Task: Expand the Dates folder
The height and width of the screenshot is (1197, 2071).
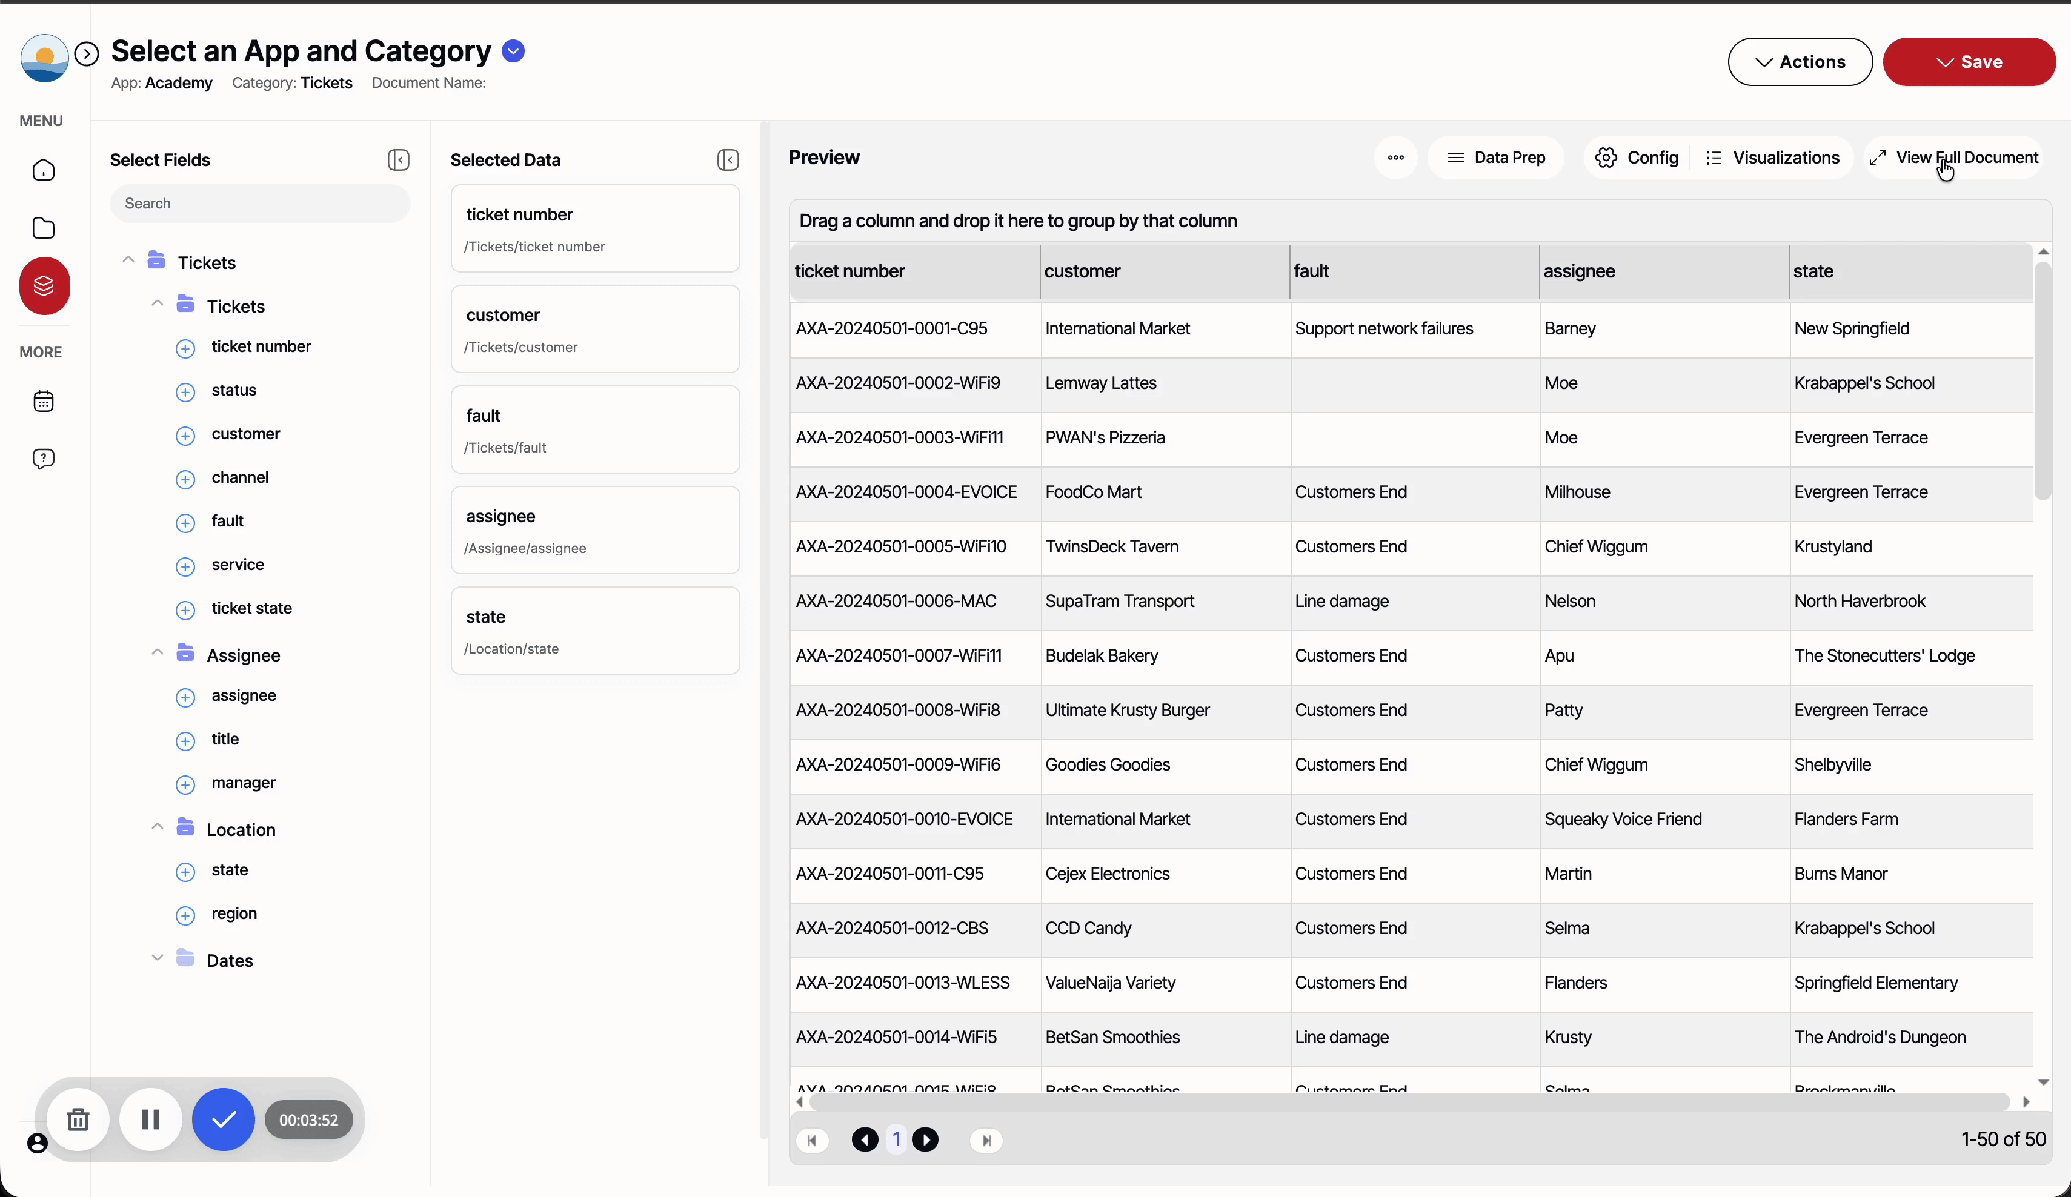Action: [157, 958]
